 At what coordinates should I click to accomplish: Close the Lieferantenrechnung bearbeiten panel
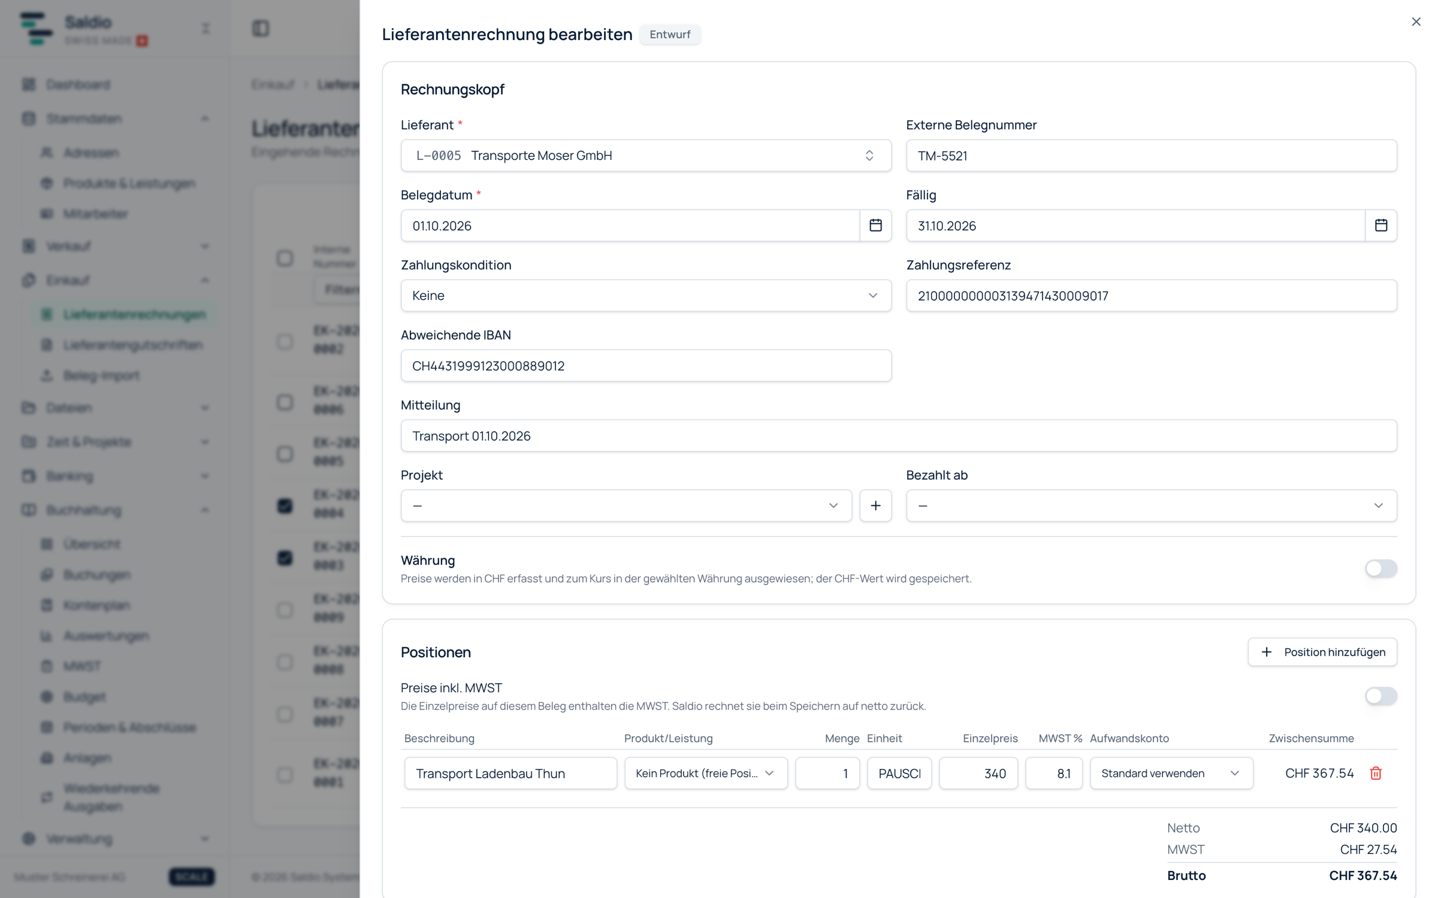(x=1416, y=22)
